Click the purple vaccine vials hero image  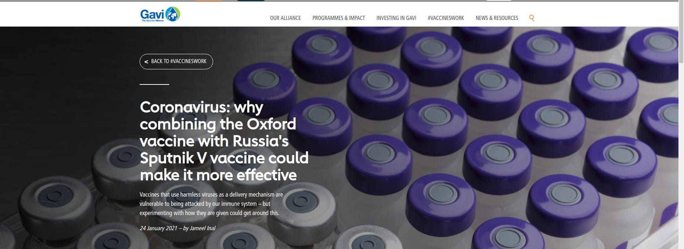[x=480, y=140]
